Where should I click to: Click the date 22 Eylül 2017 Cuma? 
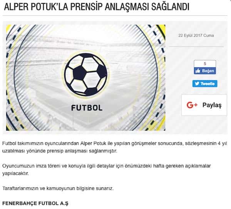196,35
